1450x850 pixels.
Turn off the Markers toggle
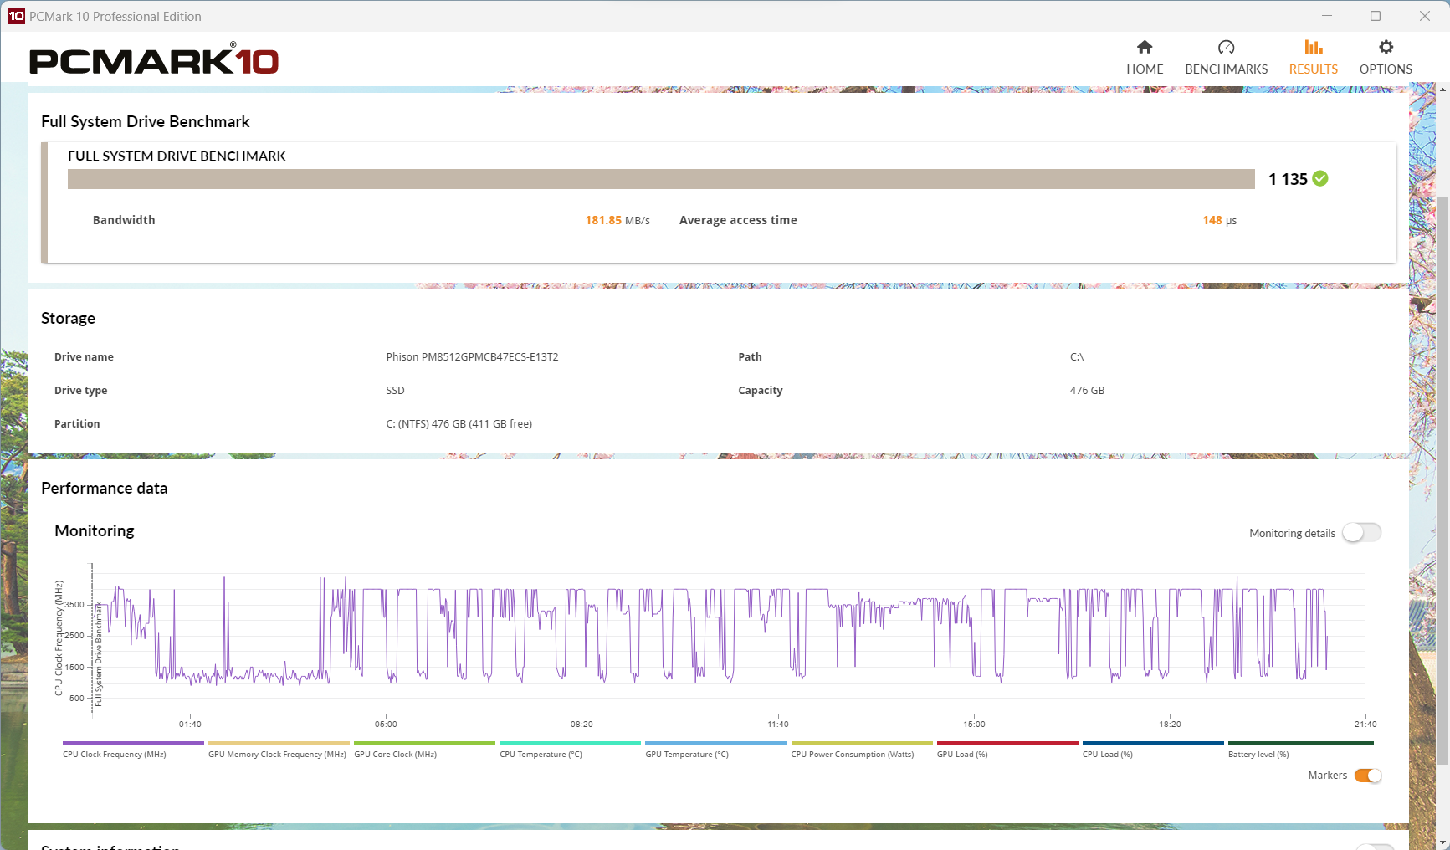point(1368,776)
